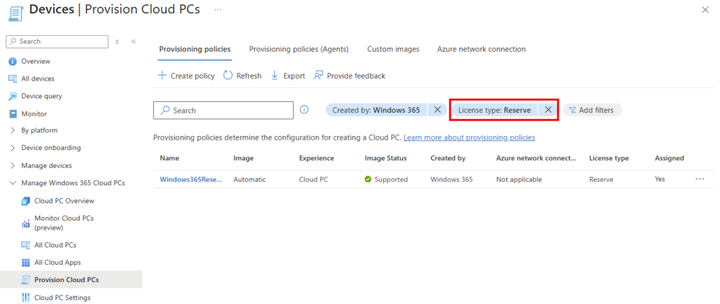Image resolution: width=720 pixels, height=304 pixels.
Task: Close the blade with top-right X
Action: (705, 10)
